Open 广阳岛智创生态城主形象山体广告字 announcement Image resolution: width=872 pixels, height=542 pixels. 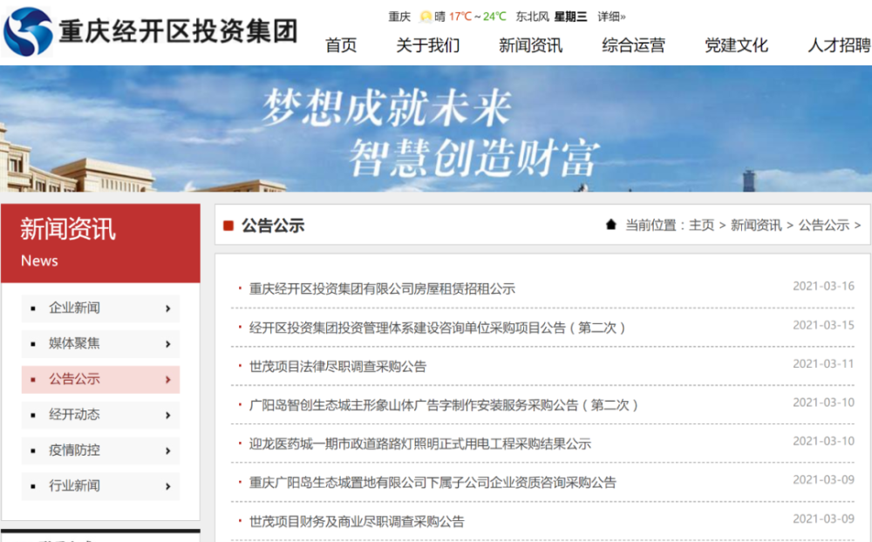pos(444,405)
